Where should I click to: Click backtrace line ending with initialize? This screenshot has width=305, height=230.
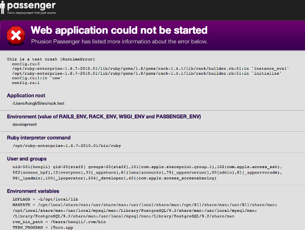pos(147,73)
